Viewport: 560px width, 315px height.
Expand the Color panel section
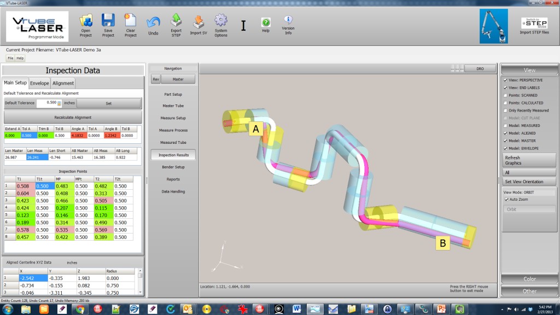(x=529, y=279)
